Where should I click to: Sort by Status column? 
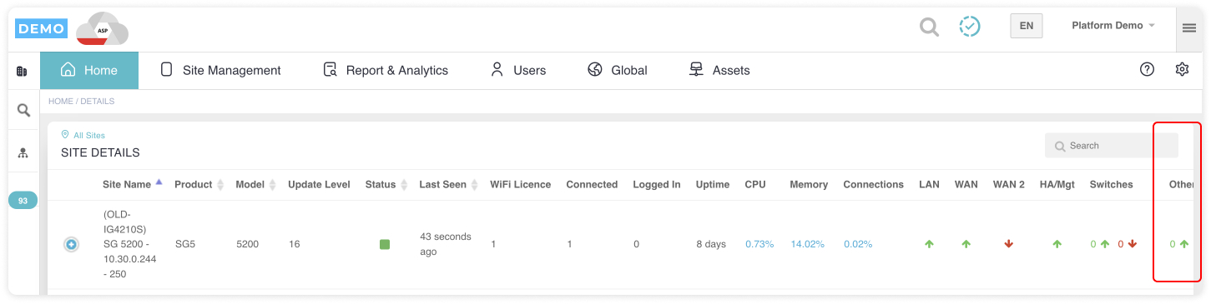386,184
